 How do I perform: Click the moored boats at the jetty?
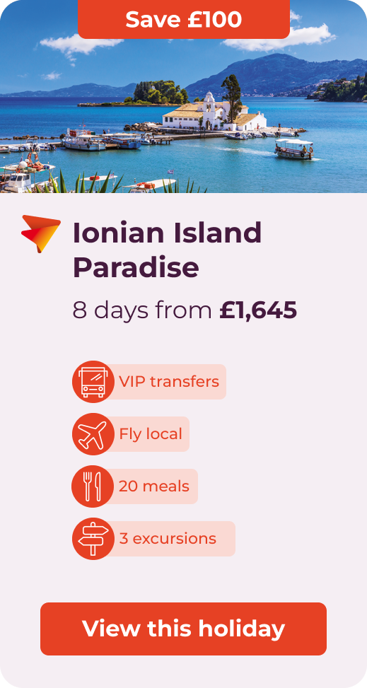[x=103, y=141]
